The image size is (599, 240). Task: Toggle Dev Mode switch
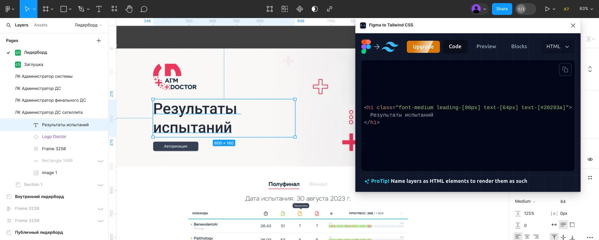point(525,9)
